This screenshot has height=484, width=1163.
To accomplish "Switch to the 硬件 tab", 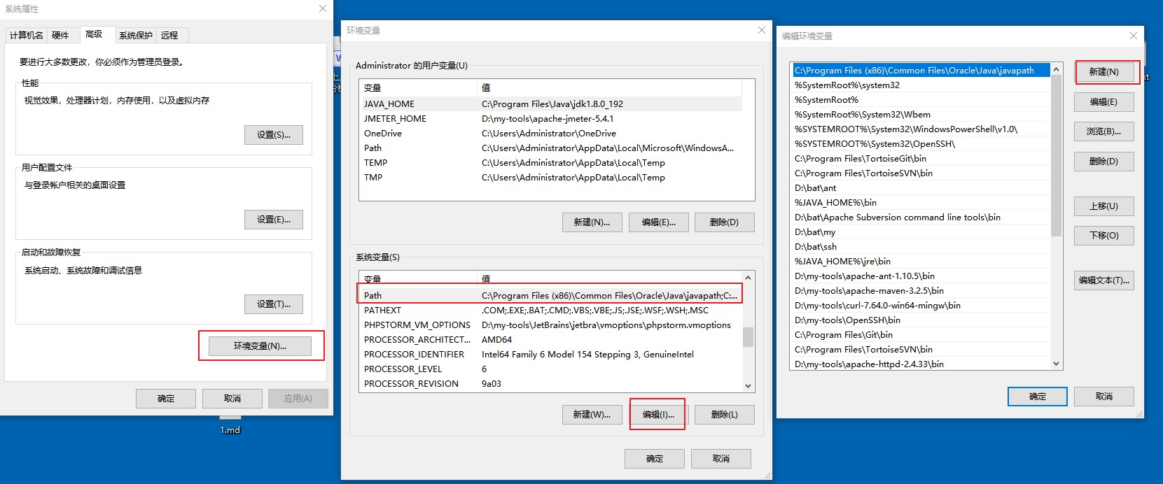I will (x=61, y=35).
